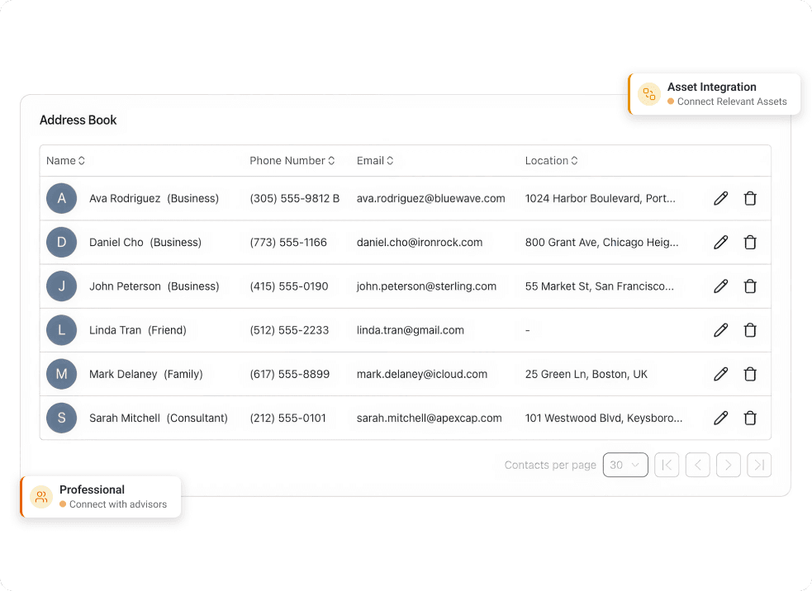Viewport: 812px width, 591px height.
Task: Sort contacts by Name column
Action: 66,161
